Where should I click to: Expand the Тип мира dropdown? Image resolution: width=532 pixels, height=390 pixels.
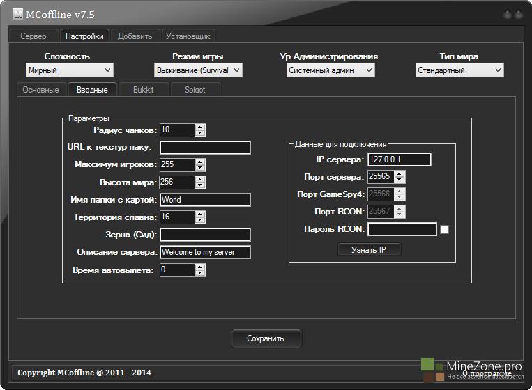pos(459,70)
